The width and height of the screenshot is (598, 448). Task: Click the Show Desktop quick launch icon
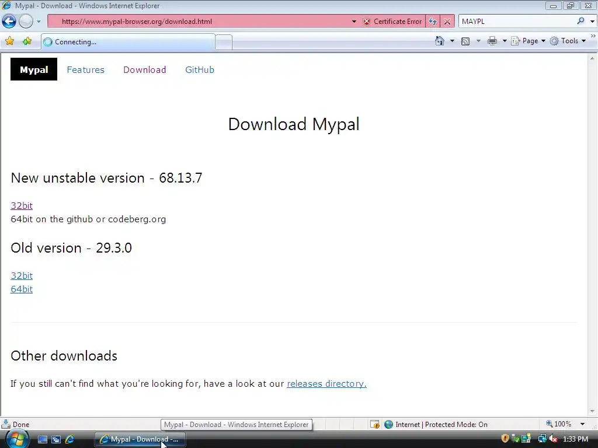[x=42, y=439]
